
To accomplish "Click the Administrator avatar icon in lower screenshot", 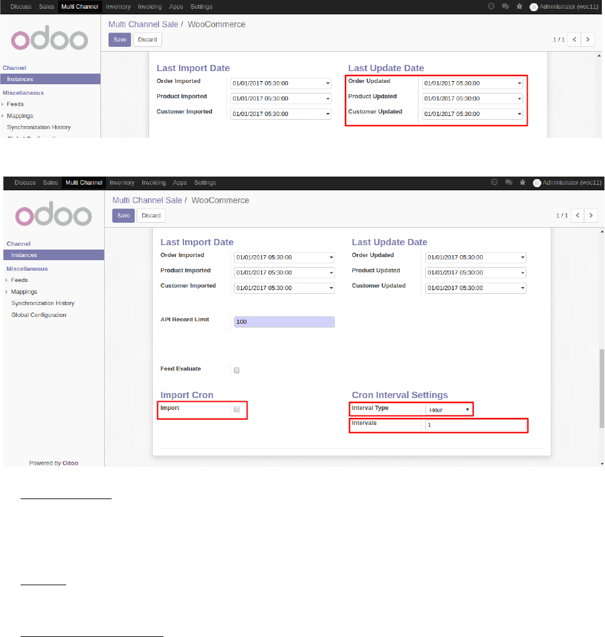I will click(x=537, y=183).
